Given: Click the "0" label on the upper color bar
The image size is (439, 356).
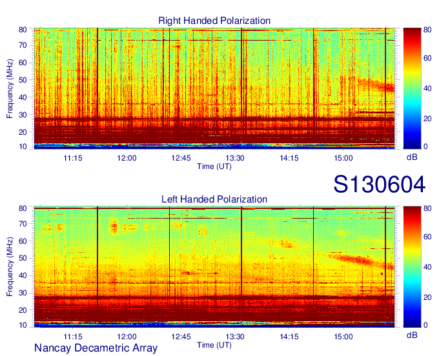Looking at the screenshot, I should tap(425, 147).
